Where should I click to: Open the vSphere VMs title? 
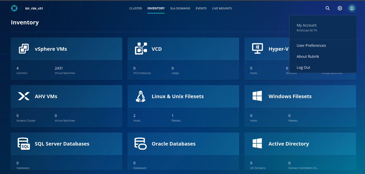(x=51, y=49)
